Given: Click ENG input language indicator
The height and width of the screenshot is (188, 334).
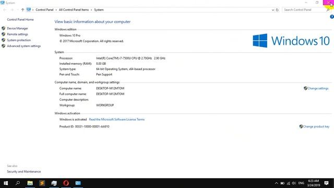Looking at the screenshot, I should click(301, 183).
